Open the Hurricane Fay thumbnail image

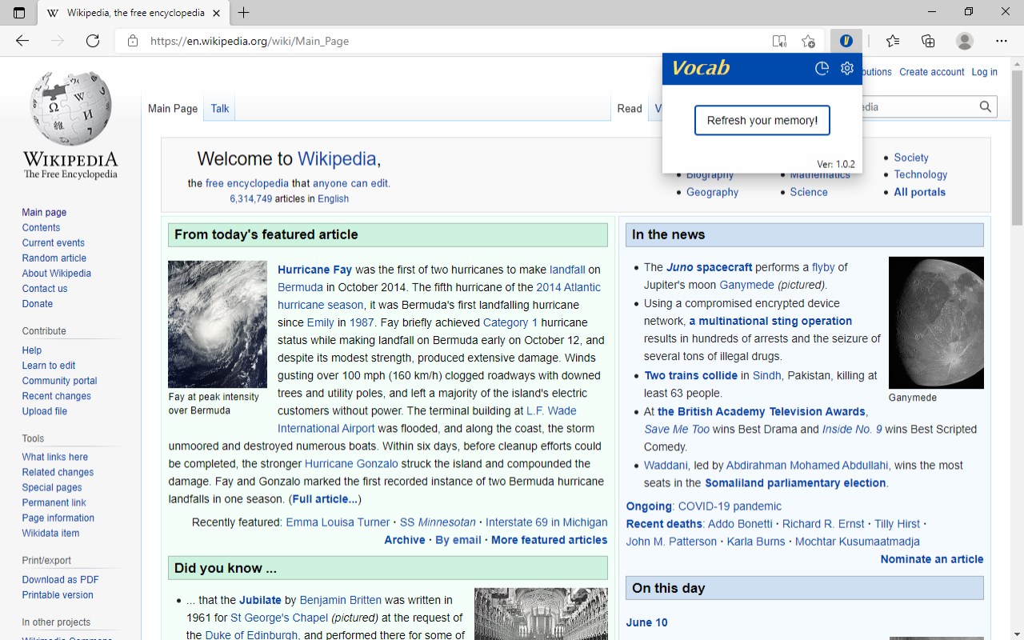(x=218, y=324)
